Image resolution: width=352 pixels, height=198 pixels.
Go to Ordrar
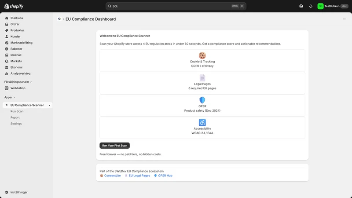pos(15,24)
